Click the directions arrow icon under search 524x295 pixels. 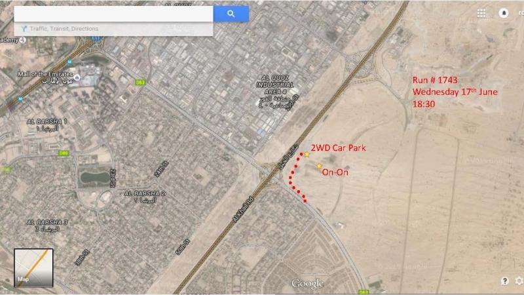pos(24,29)
